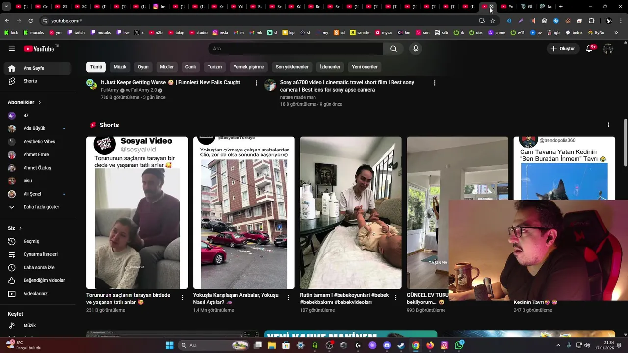
Task: Select the Son yüklenenler filter chip
Action: (x=292, y=67)
